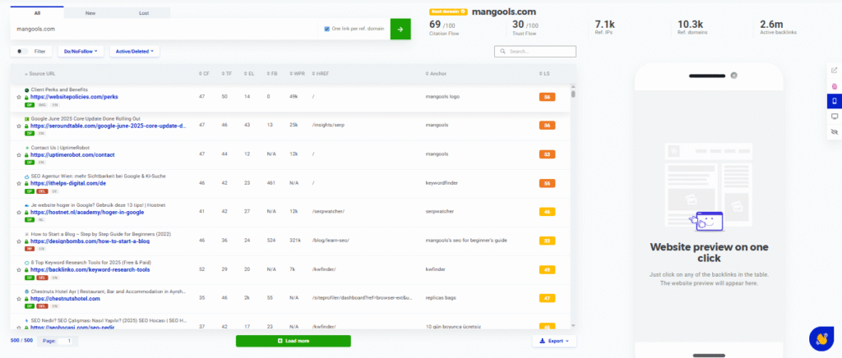This screenshot has height=358, width=842.
Task: Click LS score 56 on websitepolicies row
Action: 547,97
